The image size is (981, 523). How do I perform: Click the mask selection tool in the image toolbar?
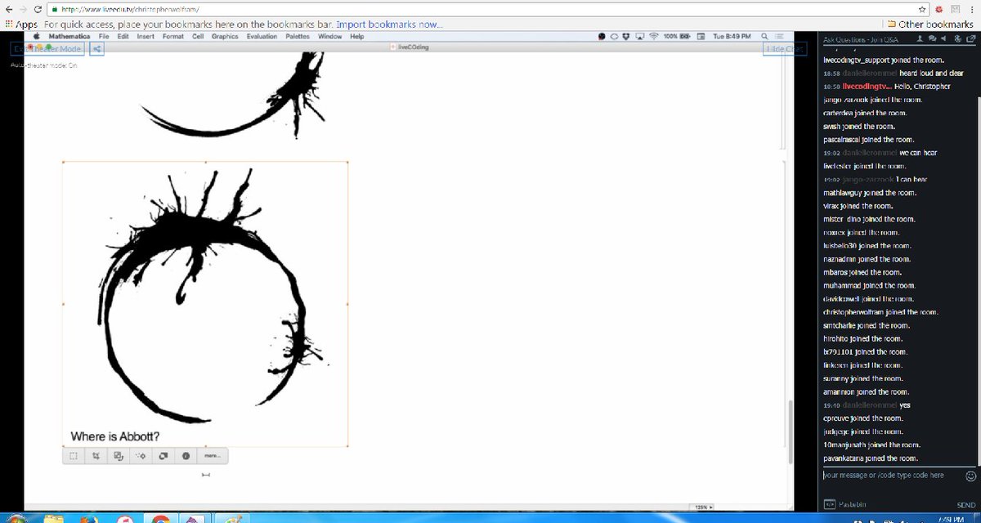(74, 456)
